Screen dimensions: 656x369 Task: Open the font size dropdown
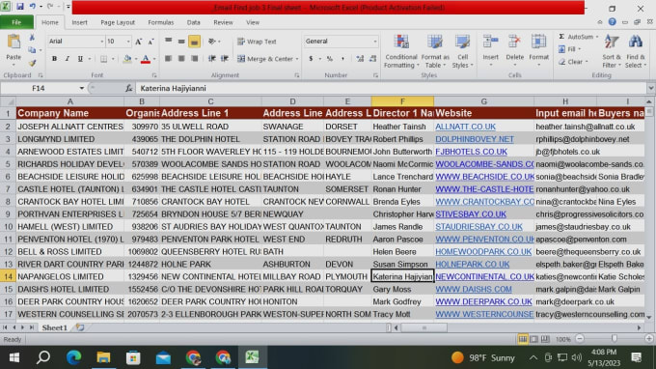[x=128, y=42]
